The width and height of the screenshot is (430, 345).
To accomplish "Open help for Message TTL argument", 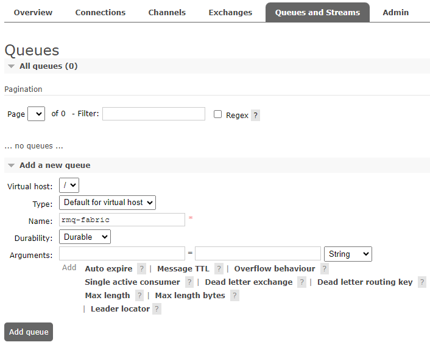I will (219, 269).
